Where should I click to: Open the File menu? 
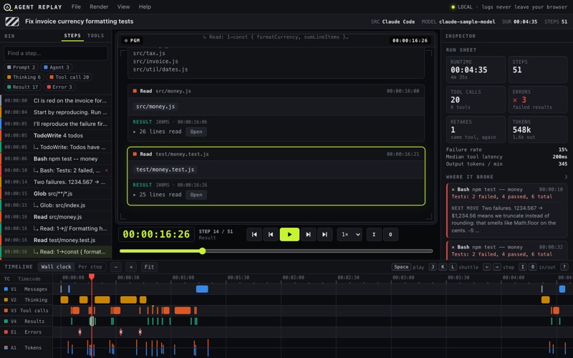[76, 6]
